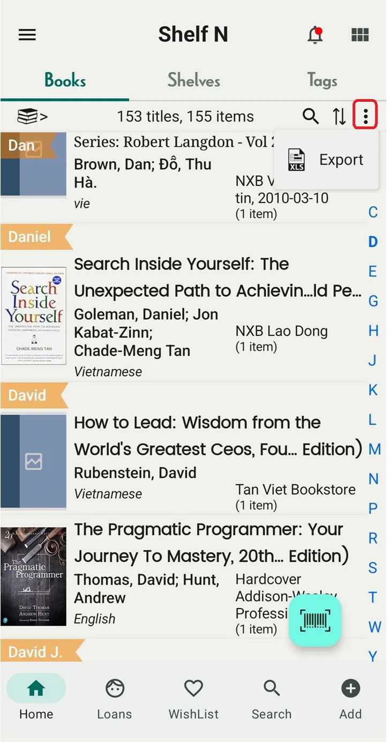Tap the David group header

(x=34, y=395)
